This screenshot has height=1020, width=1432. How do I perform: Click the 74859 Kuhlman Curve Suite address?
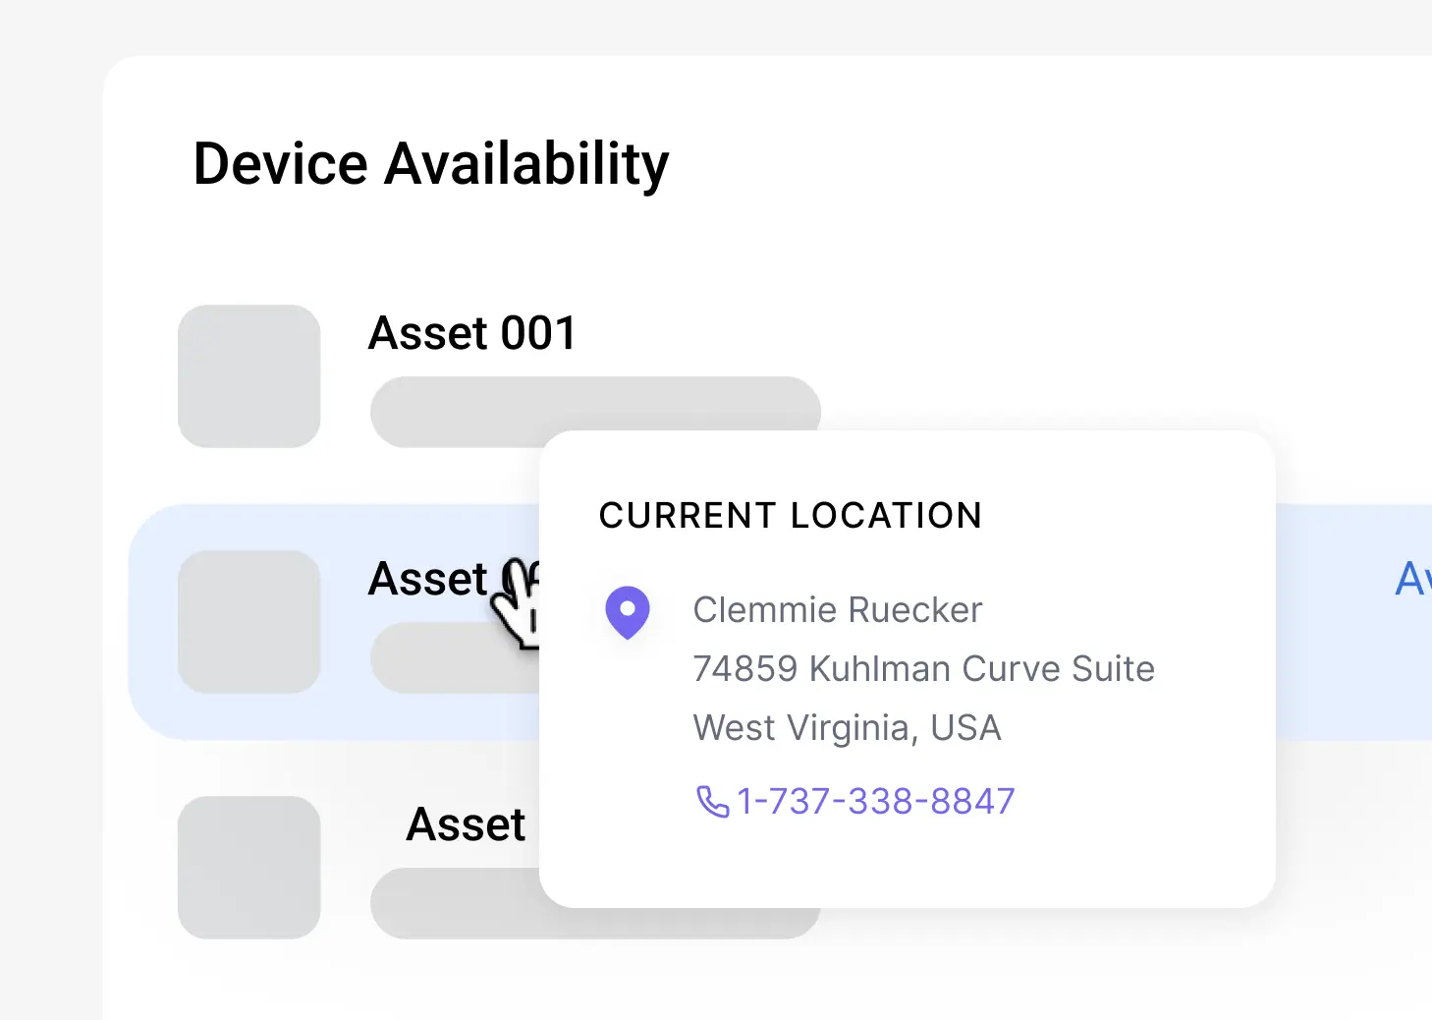tap(923, 669)
